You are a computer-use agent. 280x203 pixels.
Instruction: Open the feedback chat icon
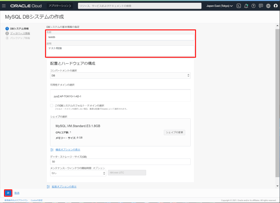(x=261, y=6)
